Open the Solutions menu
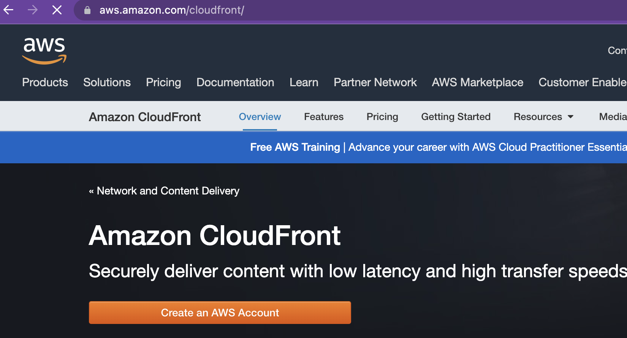The height and width of the screenshot is (338, 627). 107,82
